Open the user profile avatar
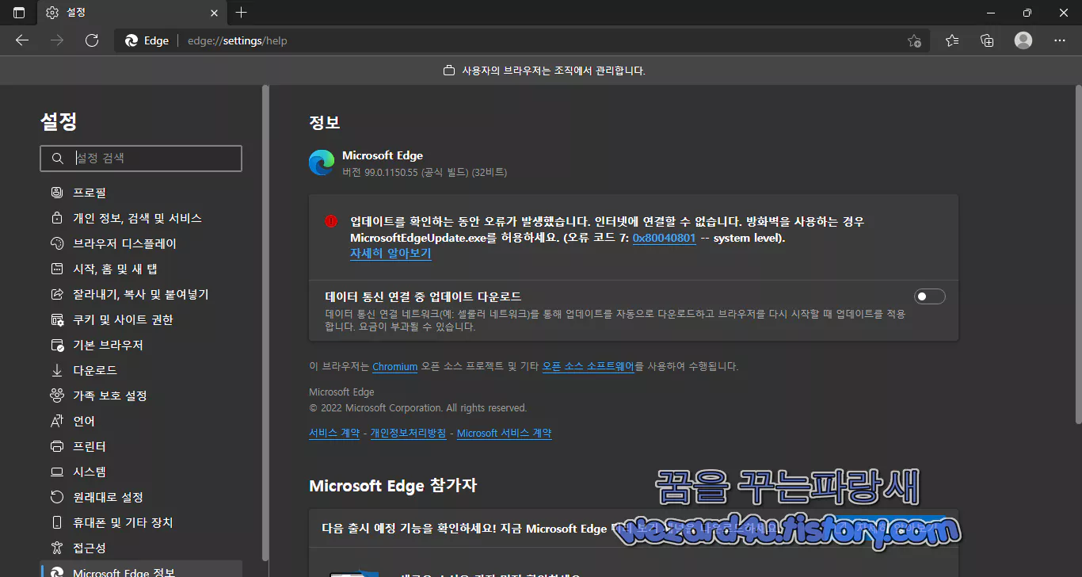Screen dimensions: 1082x577 (1023, 40)
